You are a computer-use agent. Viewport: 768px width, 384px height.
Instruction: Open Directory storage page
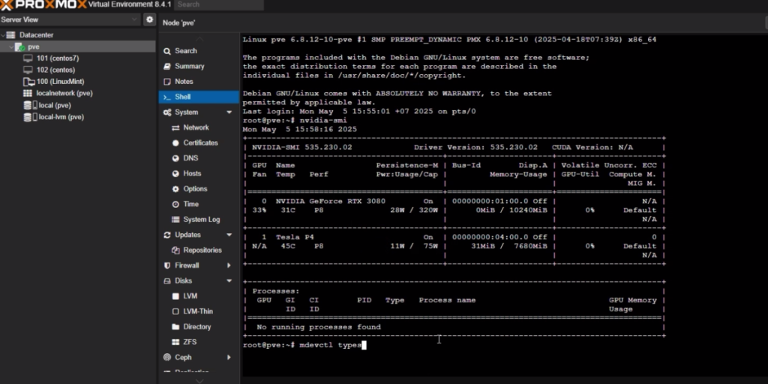click(197, 327)
